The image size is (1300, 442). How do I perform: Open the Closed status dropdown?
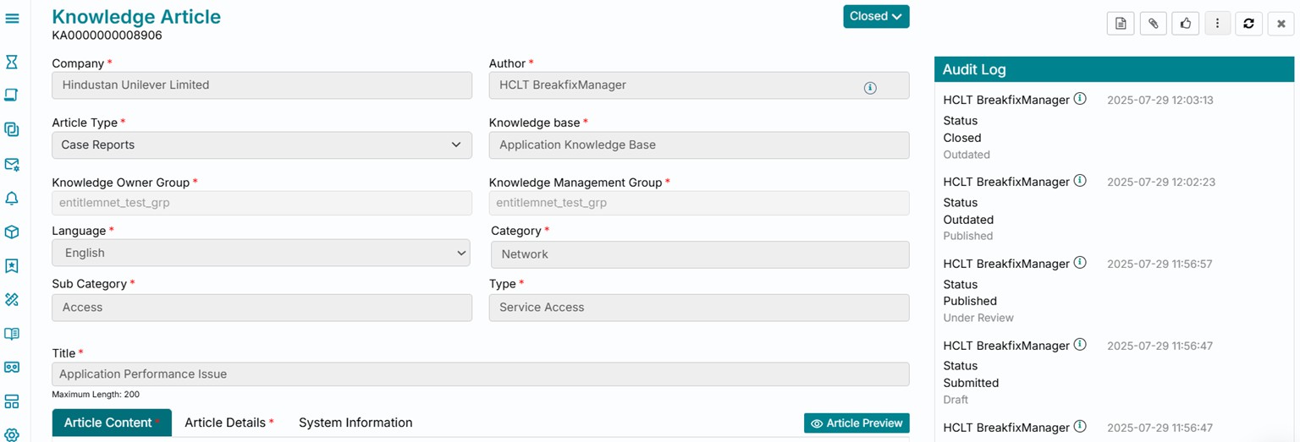pyautogui.click(x=876, y=16)
